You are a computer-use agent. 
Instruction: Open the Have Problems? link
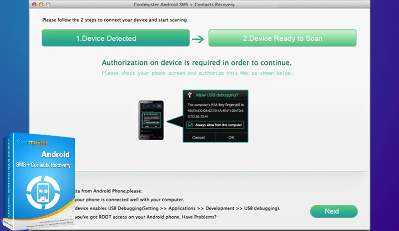199,217
